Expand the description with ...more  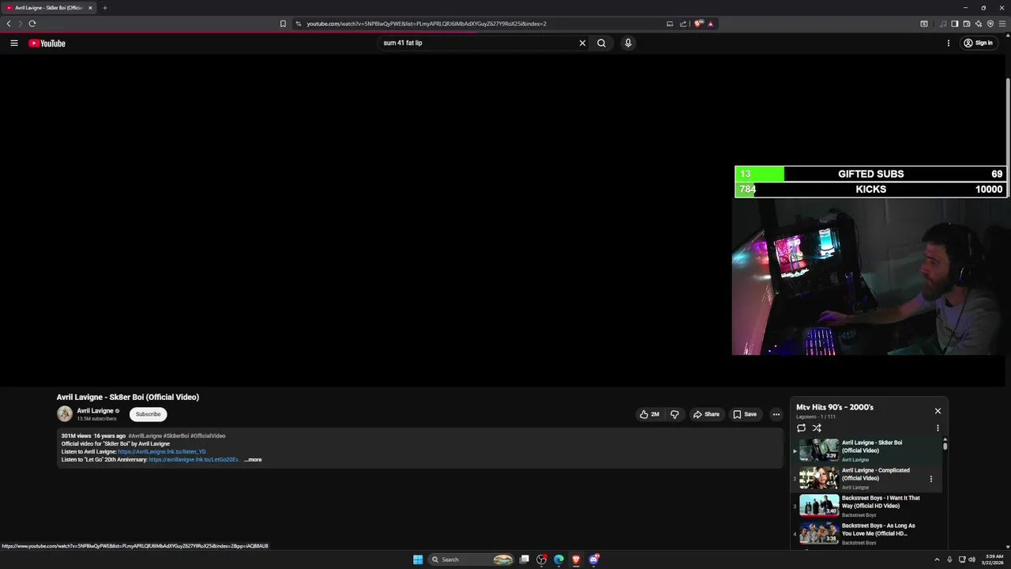click(253, 459)
